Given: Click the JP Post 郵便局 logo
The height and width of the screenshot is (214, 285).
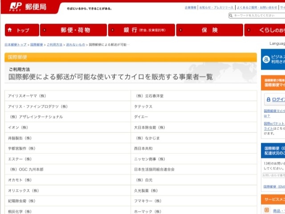Looking at the screenshot, I should click(28, 7).
